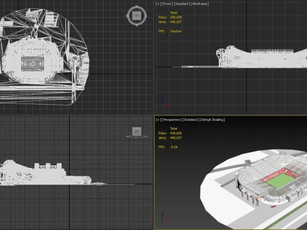Select the stadium roof truss in the Front viewport

pyautogui.click(x=272, y=51)
